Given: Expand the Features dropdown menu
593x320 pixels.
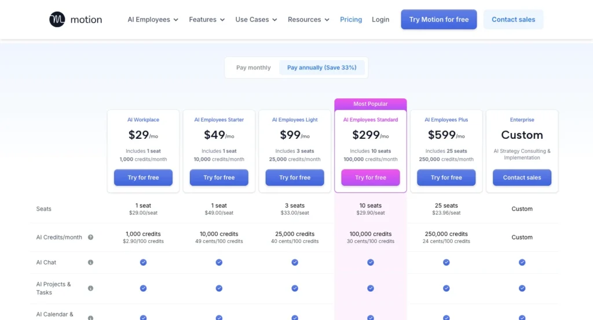Looking at the screenshot, I should (x=207, y=20).
